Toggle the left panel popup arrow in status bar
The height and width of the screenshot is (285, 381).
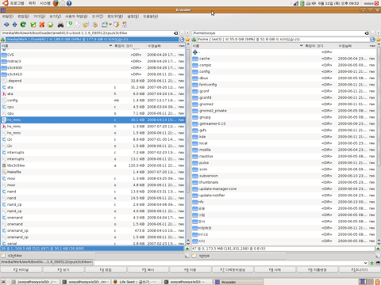(x=187, y=249)
